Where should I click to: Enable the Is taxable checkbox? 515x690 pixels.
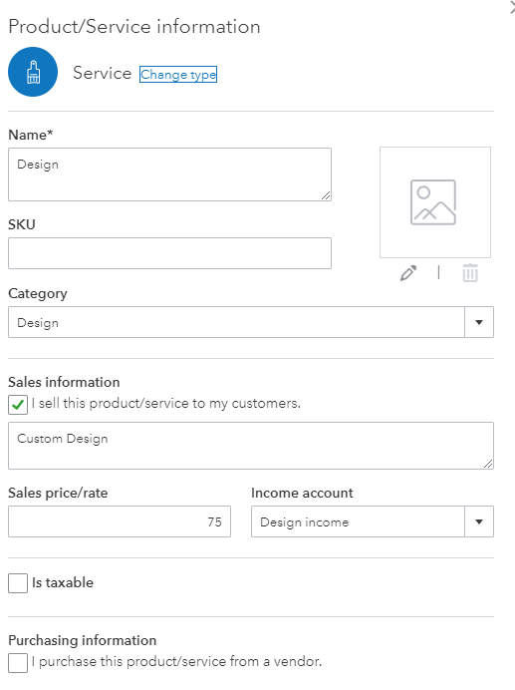click(x=18, y=583)
